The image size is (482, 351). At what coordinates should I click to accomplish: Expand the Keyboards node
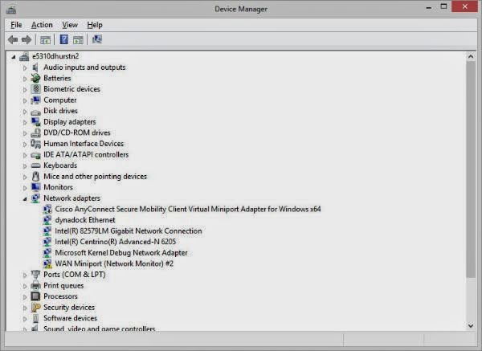pos(25,166)
